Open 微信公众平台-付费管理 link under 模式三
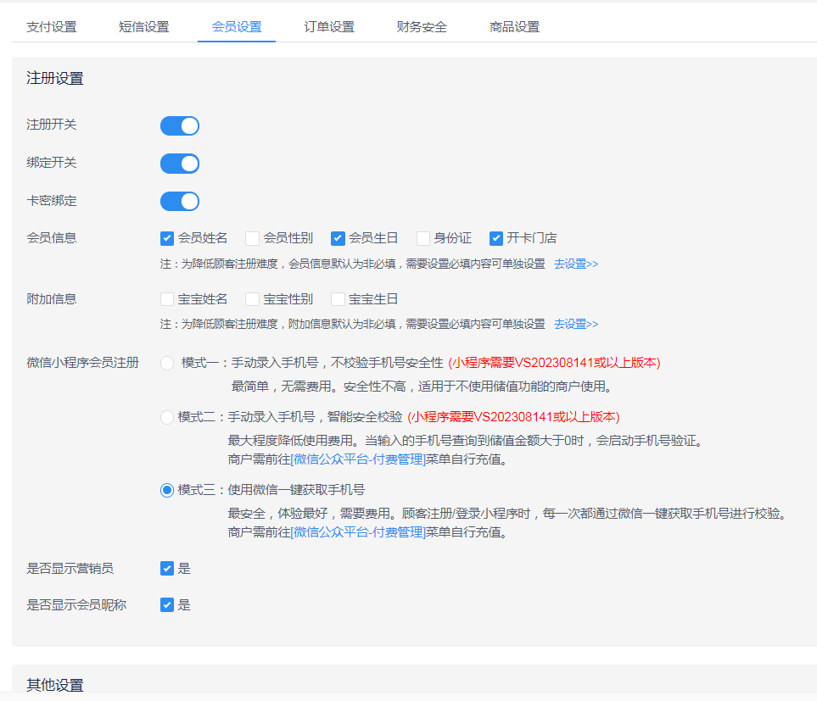817x701 pixels. 358,532
